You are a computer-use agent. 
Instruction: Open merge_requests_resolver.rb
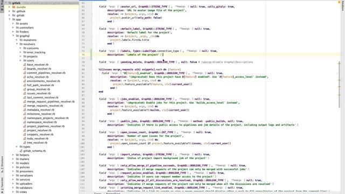pyautogui.click(x=45, y=106)
